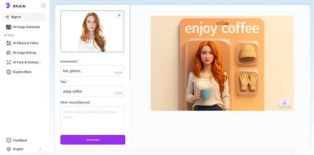The image size is (314, 155).
Task: Remove the uploaded photo with the X
Action: [x=119, y=15]
